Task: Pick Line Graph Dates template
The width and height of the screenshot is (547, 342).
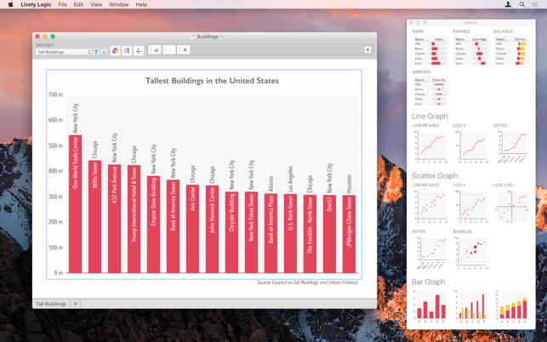Action: click(x=511, y=146)
